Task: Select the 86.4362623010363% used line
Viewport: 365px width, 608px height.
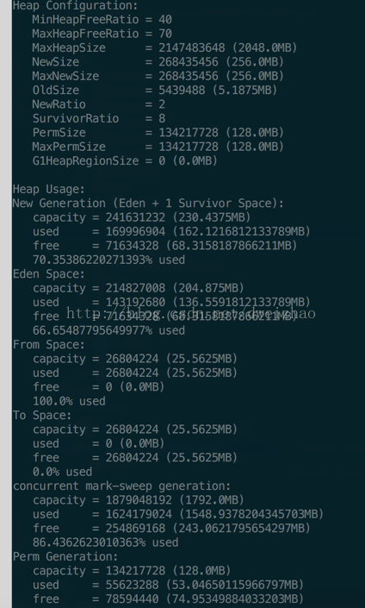Action: click(106, 542)
